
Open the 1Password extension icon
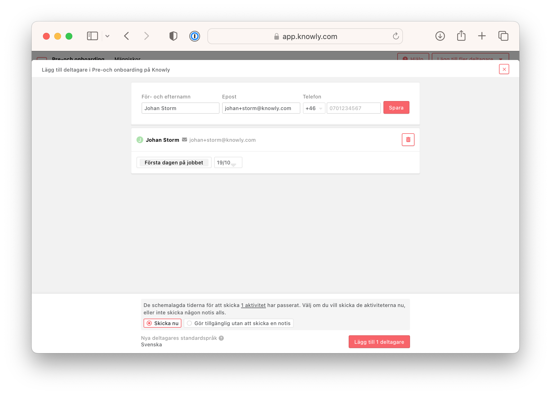[194, 36]
